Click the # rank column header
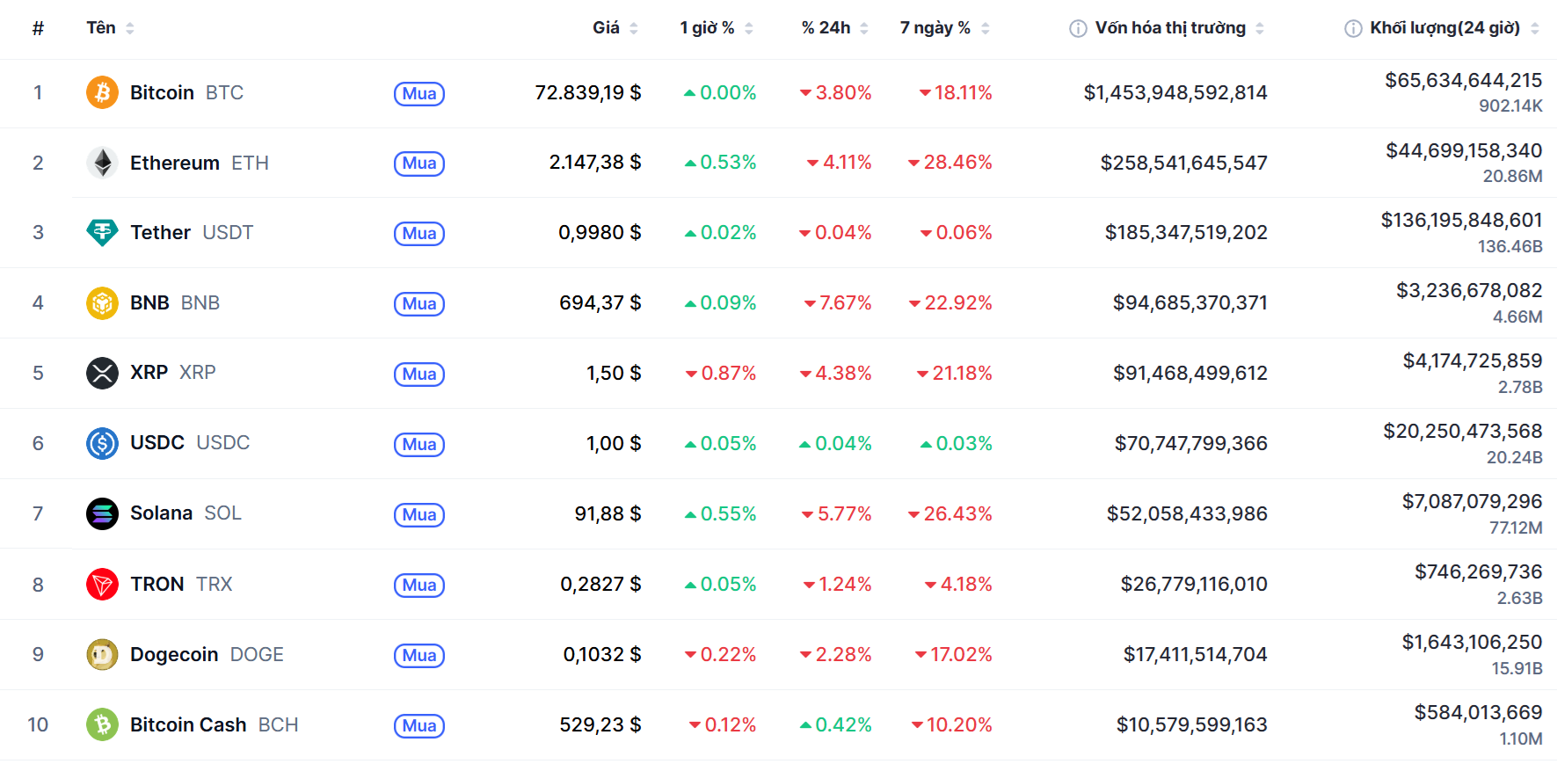Image resolution: width=1557 pixels, height=764 pixels. coord(38,28)
